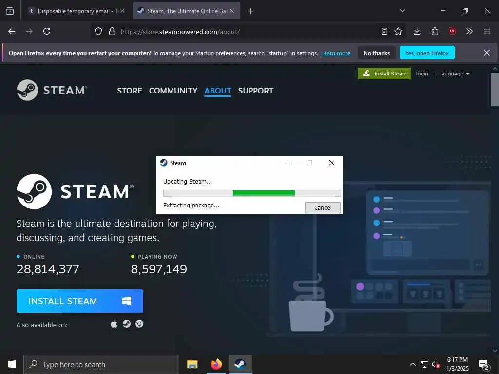Select the SteamOS download icon
This screenshot has height=374, width=499.
[x=127, y=324]
